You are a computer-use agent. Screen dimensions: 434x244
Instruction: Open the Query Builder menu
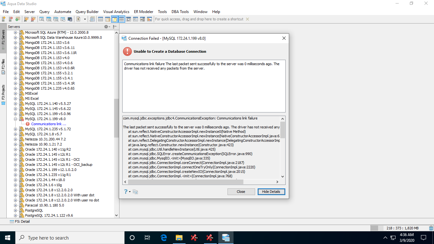point(87,12)
